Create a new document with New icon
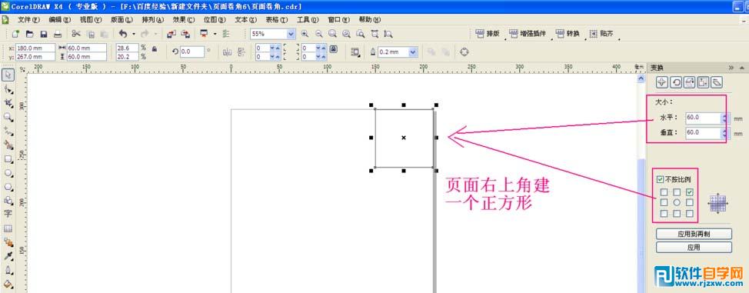Image resolution: width=749 pixels, height=293 pixels. (x=15, y=34)
